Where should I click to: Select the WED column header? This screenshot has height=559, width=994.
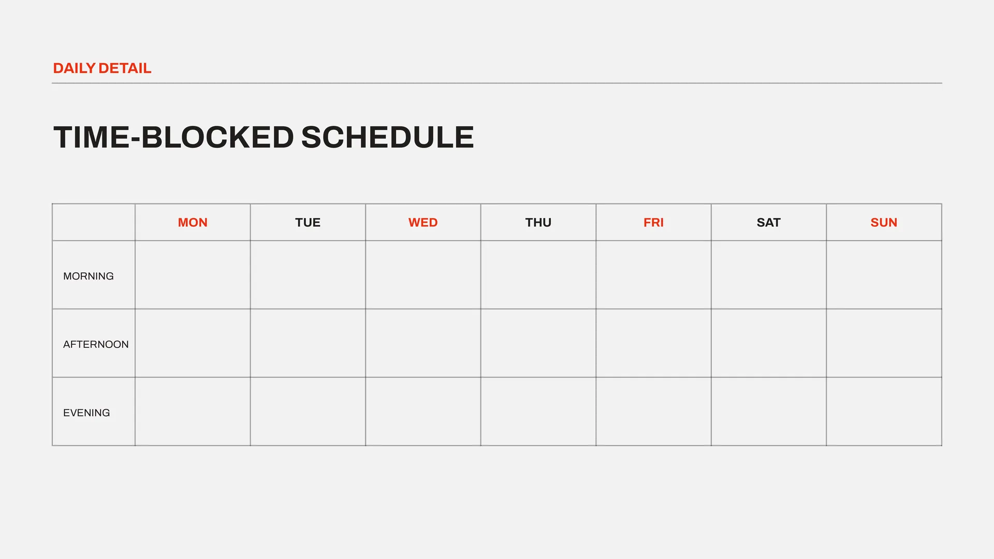coord(423,223)
